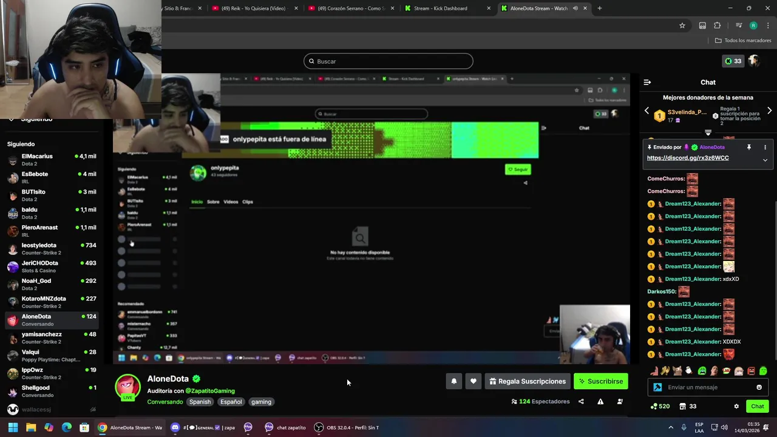Click the Regala Suscripciones button
The image size is (777, 437).
(527, 381)
